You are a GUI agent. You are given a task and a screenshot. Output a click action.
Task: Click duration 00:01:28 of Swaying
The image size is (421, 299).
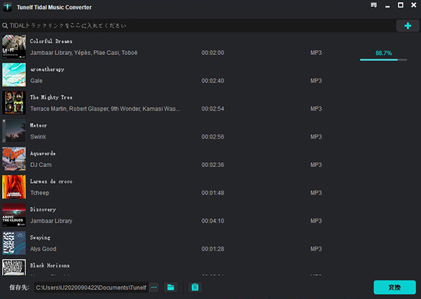coord(213,249)
